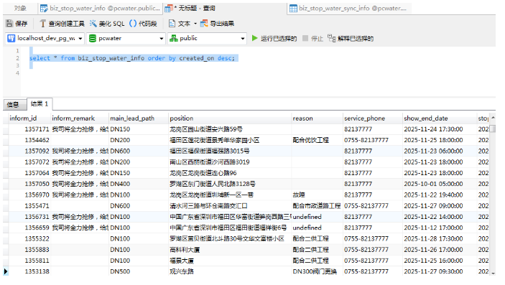
Task: Open Code Snippet (代码段) parentheses icon
Action: click(x=133, y=24)
